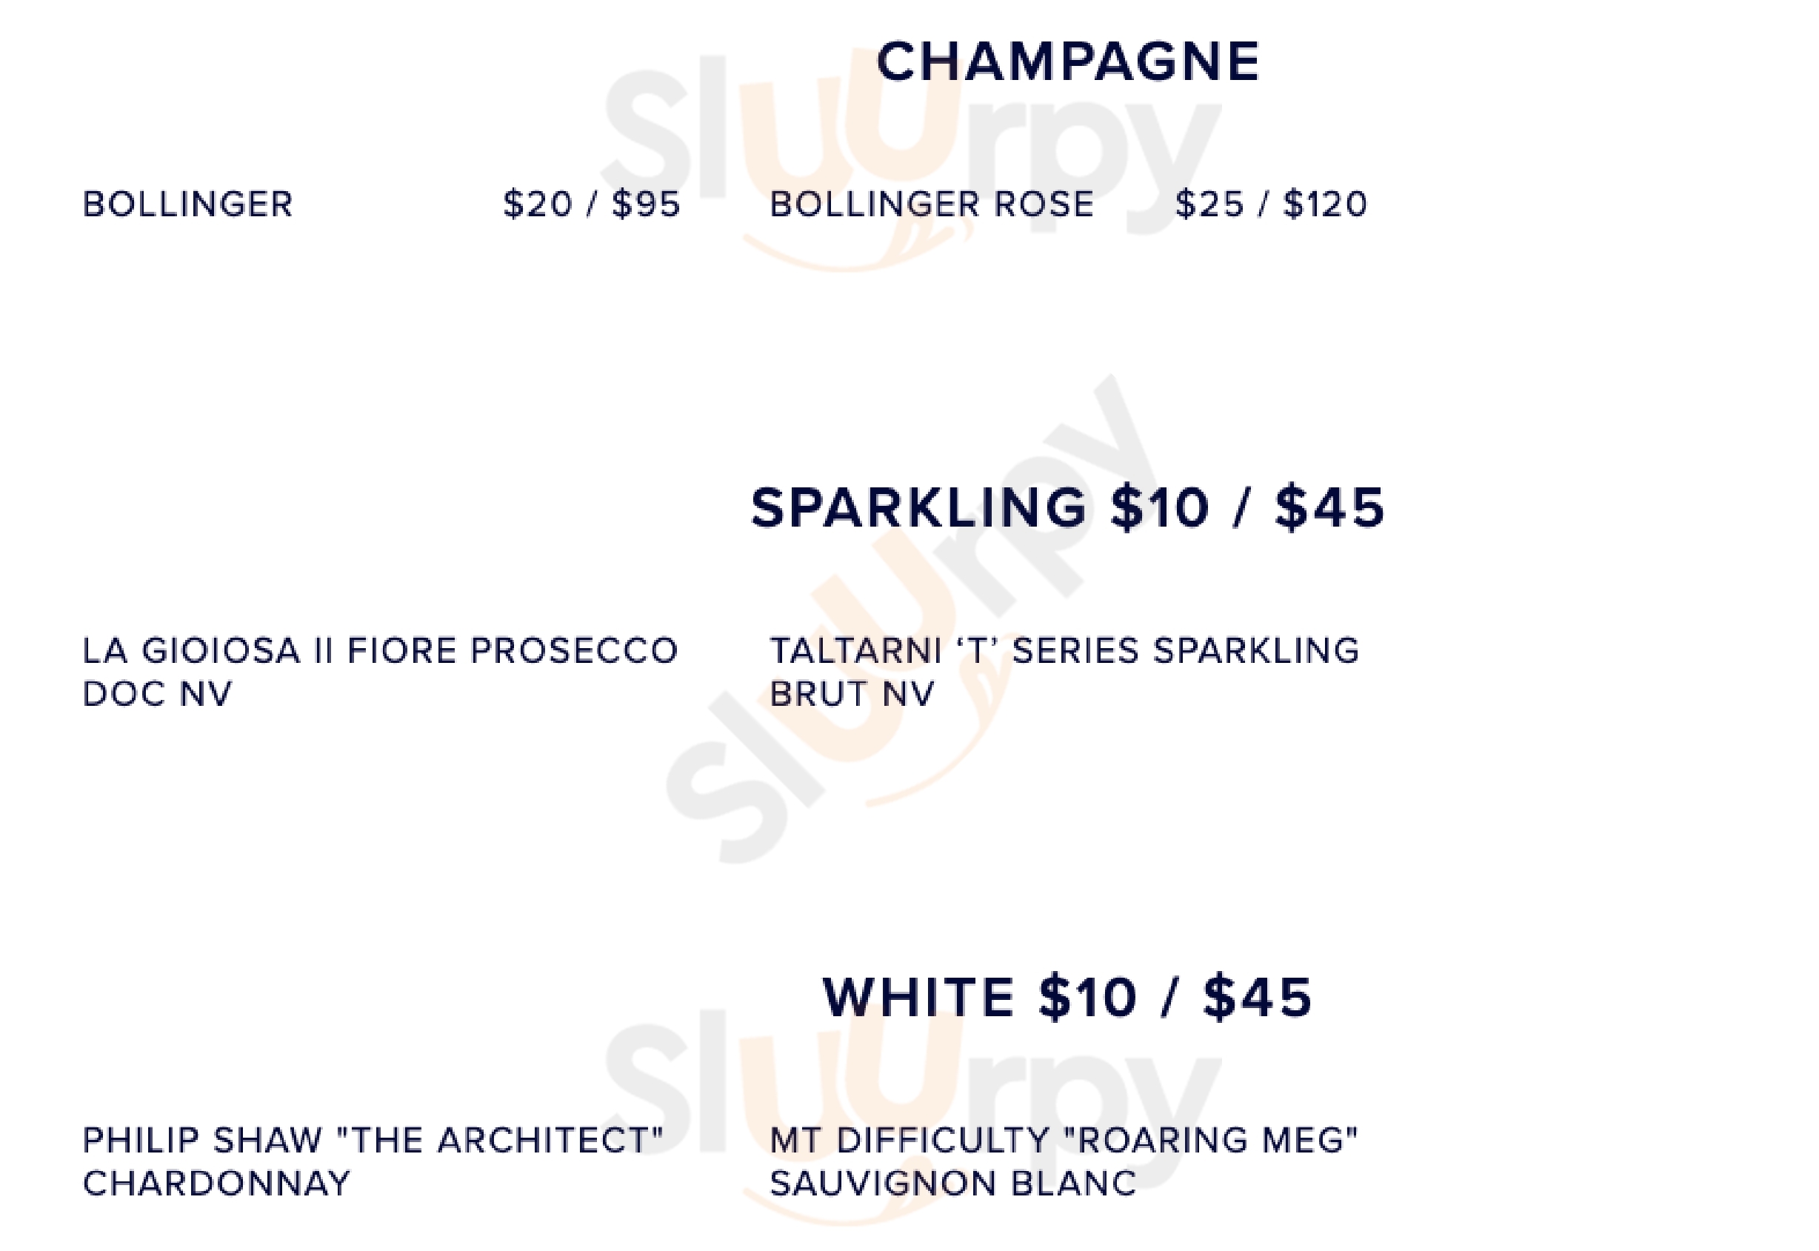
Task: Click the $10 / $45 price beside WHITE
Action: click(x=1175, y=998)
